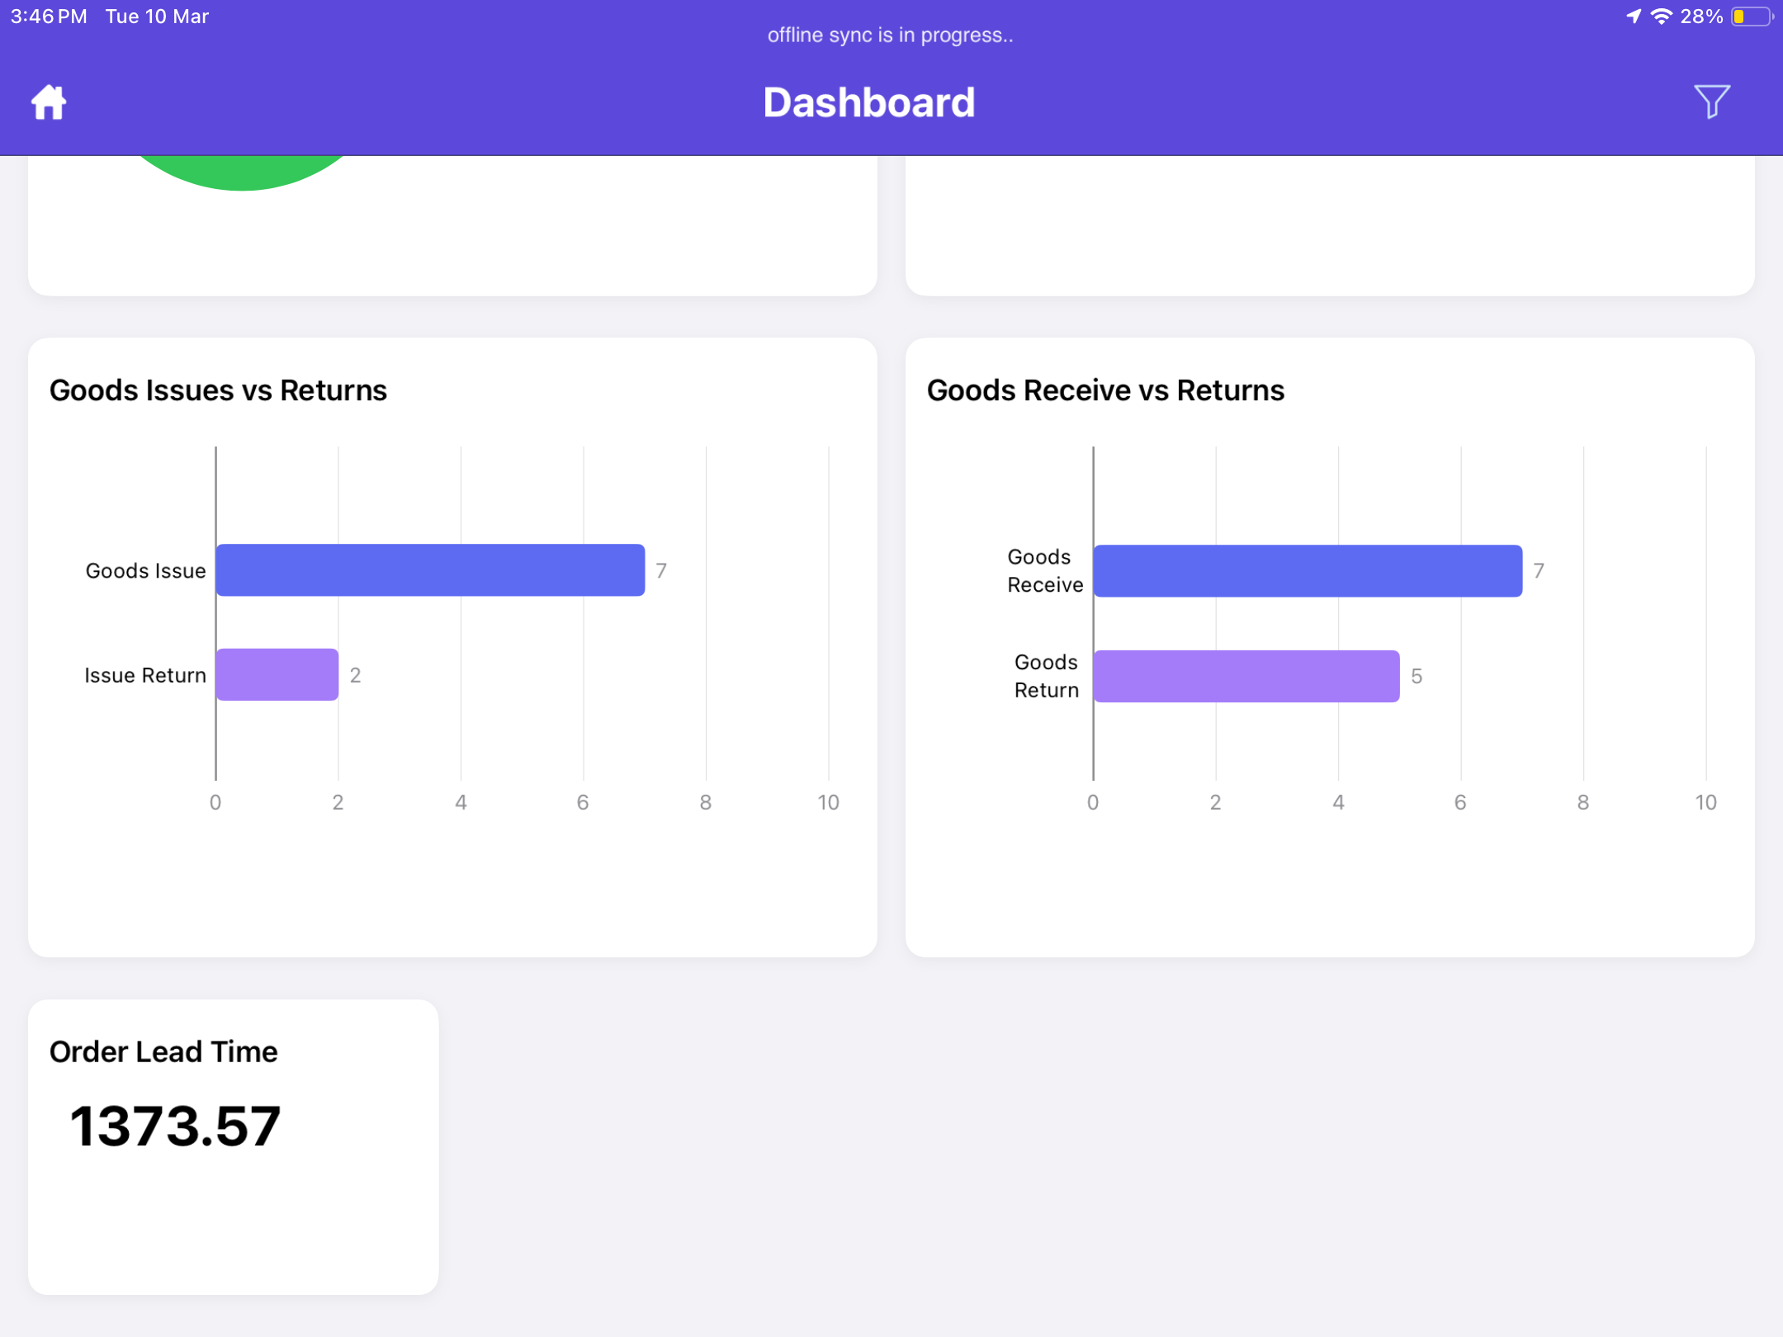
Task: Tap the offline sync progress message
Action: [x=890, y=35]
